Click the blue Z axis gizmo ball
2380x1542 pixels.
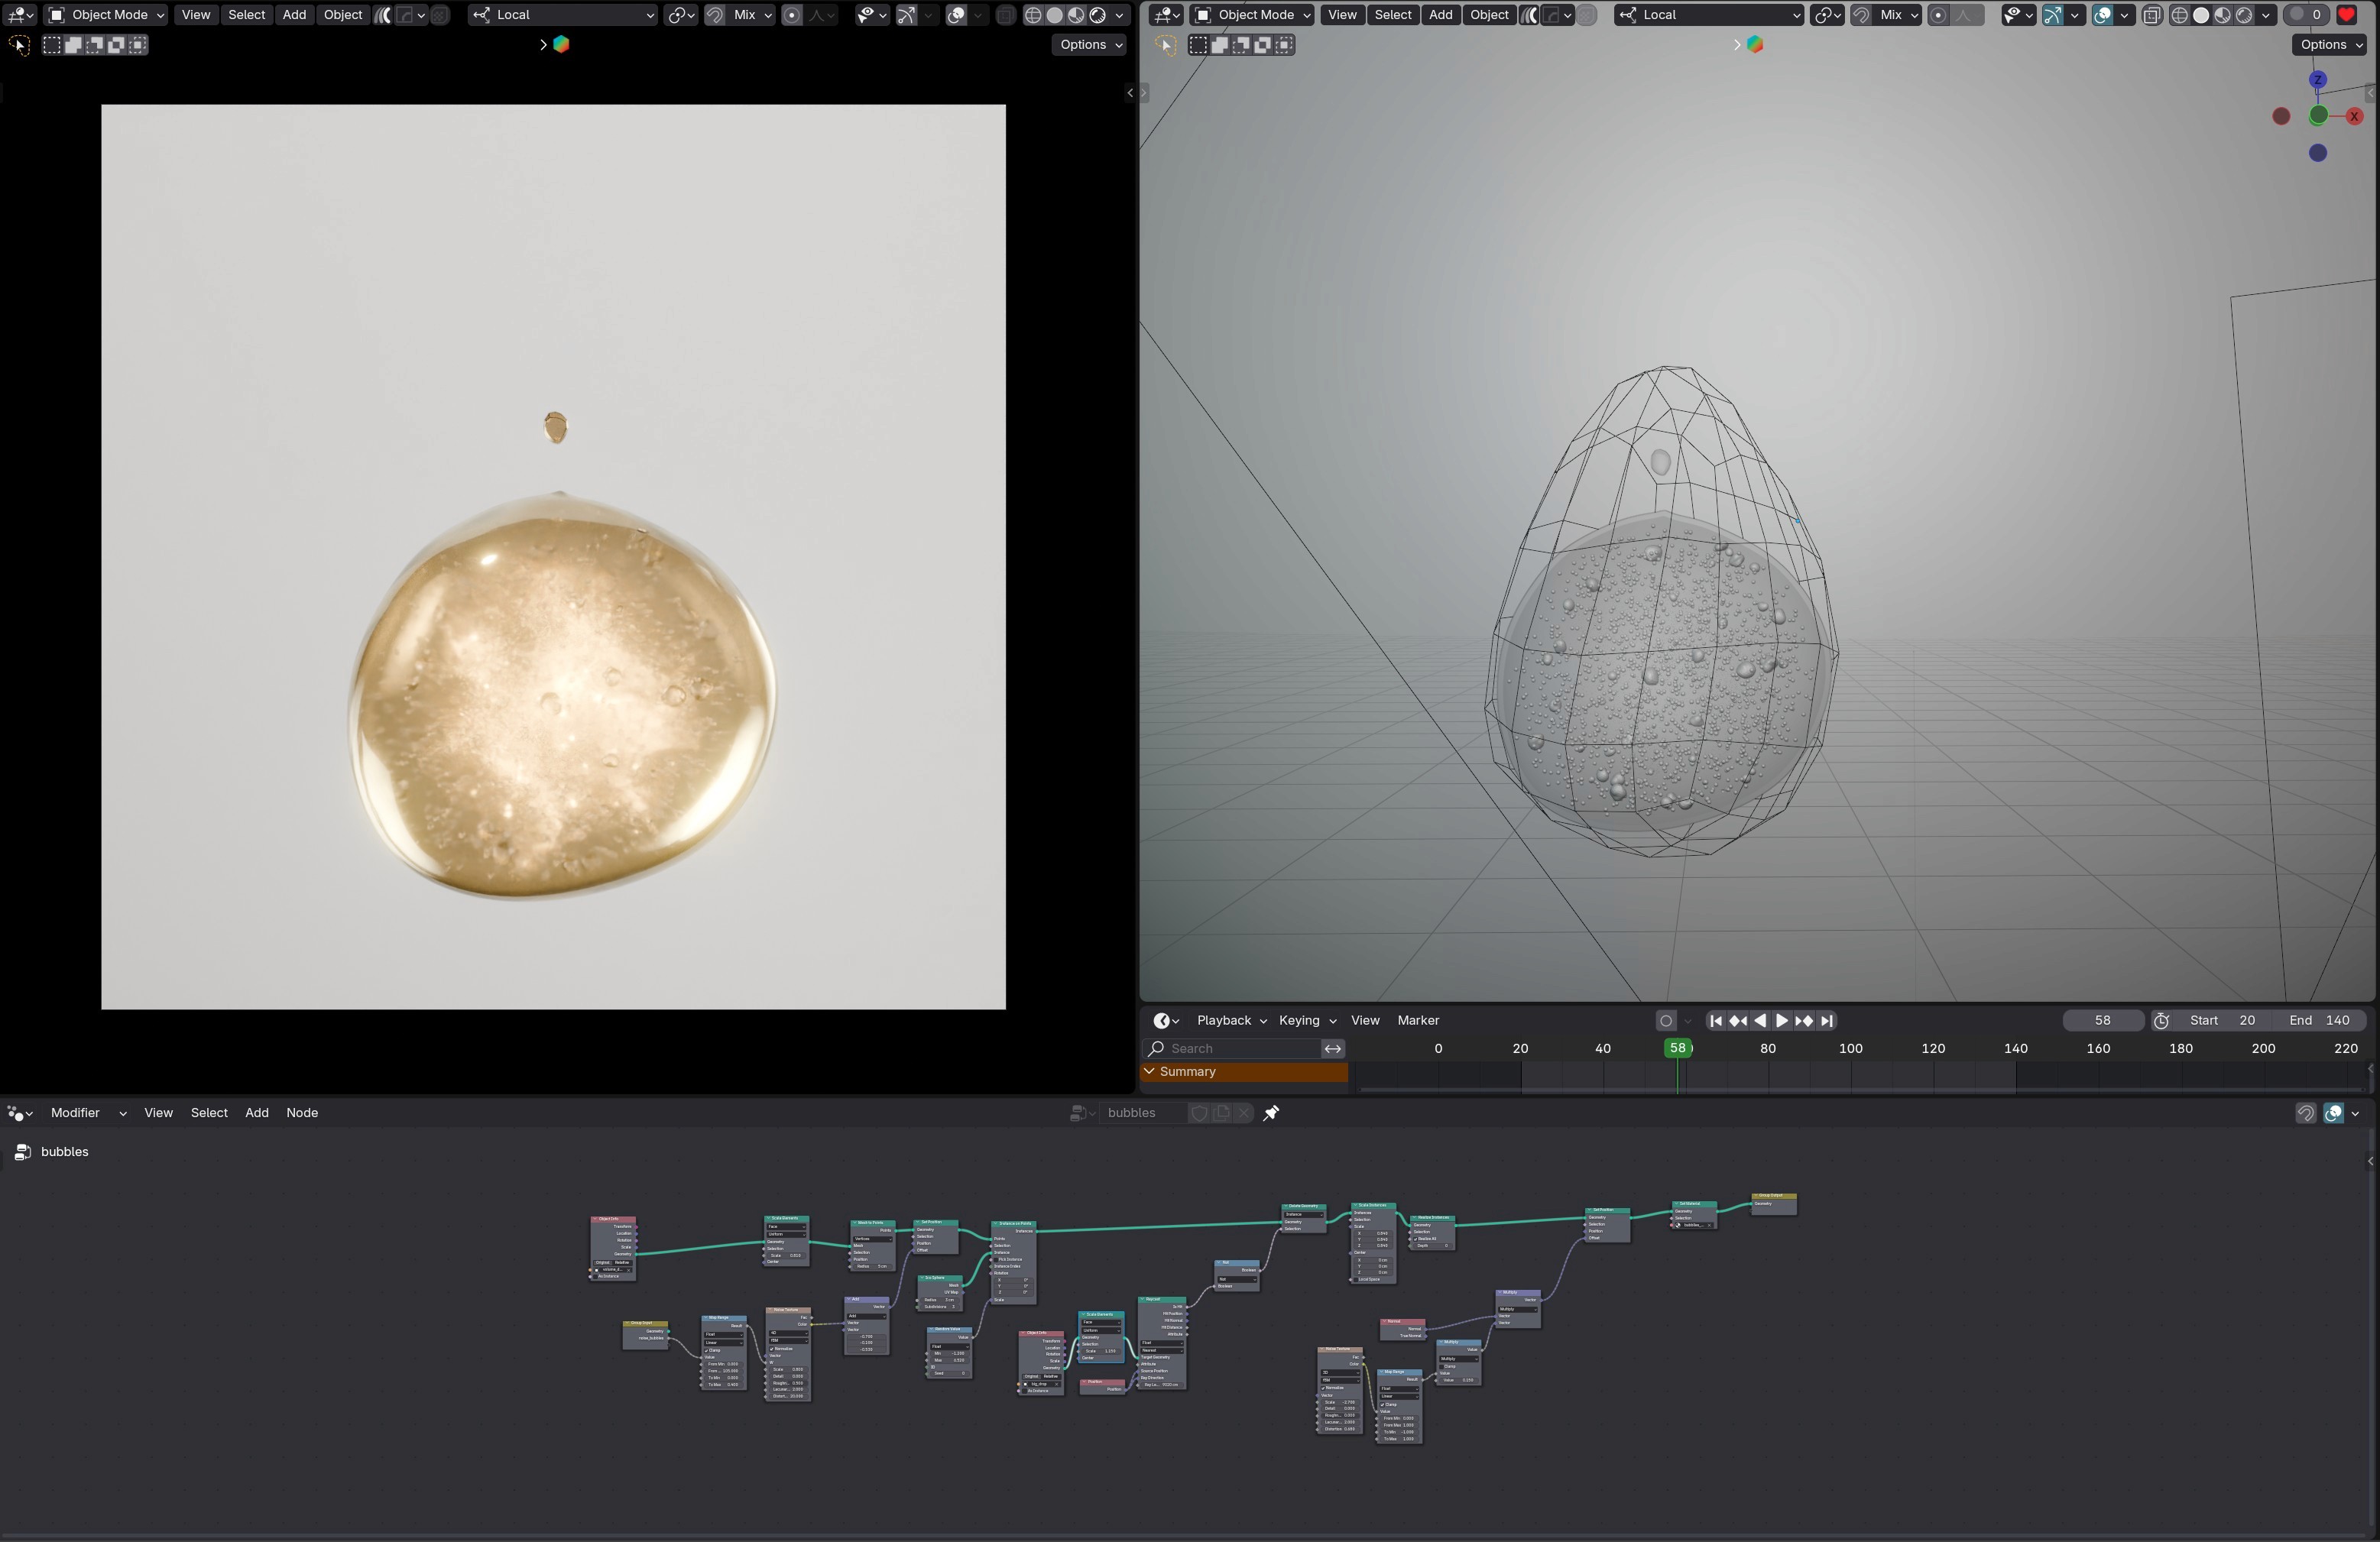pyautogui.click(x=2317, y=80)
